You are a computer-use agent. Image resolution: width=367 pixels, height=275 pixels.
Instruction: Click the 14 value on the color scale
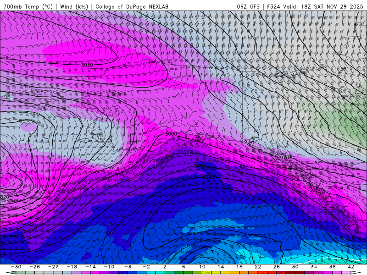pos(221,267)
